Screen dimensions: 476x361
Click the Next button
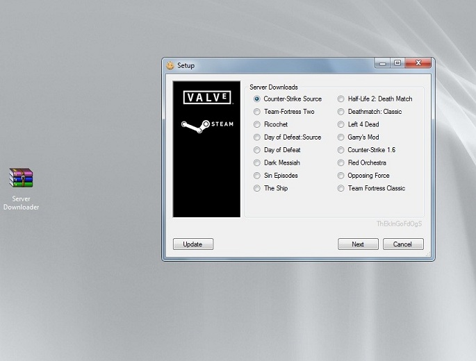[x=358, y=244]
